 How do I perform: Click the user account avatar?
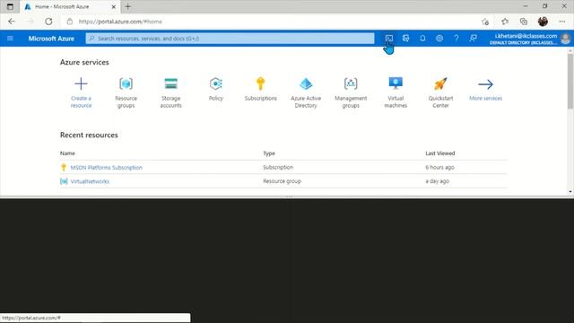[x=566, y=39]
